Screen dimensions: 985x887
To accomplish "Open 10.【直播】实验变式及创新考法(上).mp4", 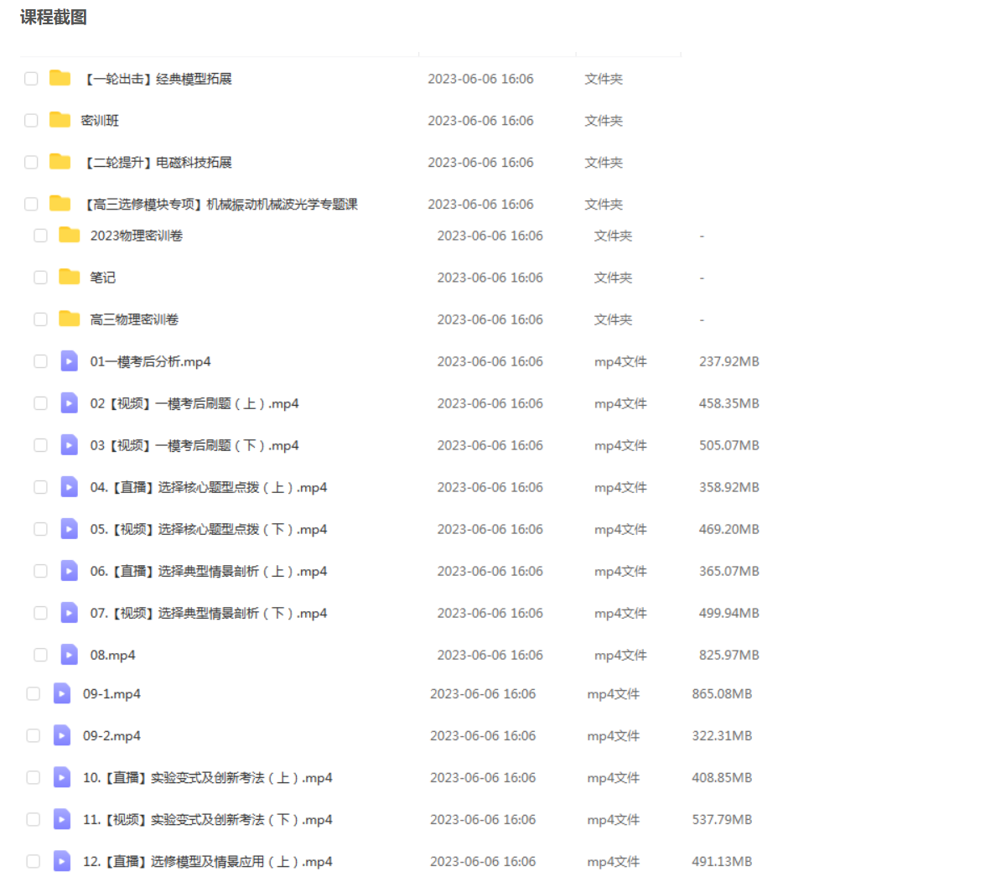I will tap(207, 777).
